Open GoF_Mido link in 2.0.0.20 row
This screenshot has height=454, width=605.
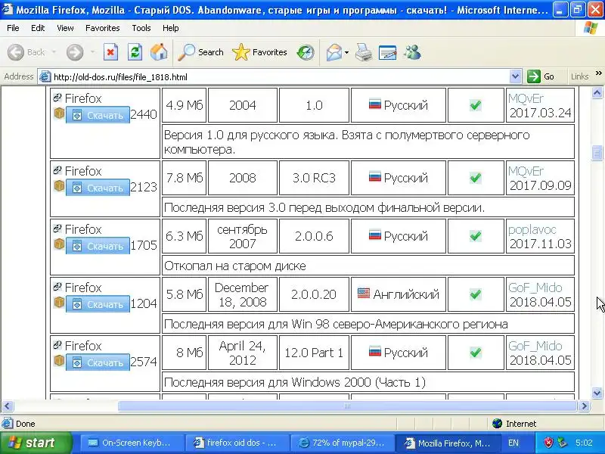click(535, 288)
